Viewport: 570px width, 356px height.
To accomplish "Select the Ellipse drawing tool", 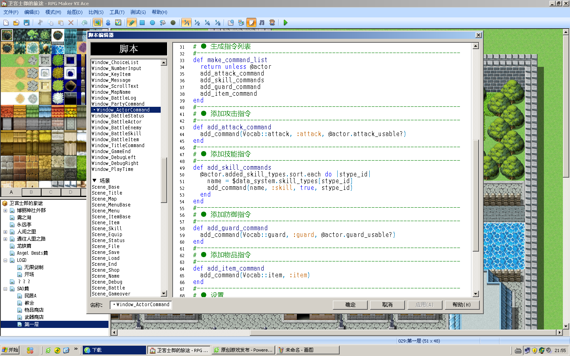I will tap(152, 23).
